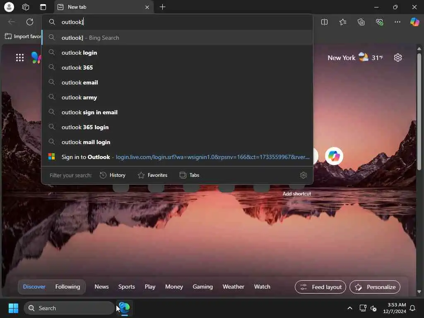Open Copilot sidebar icon
424x318 pixels.
click(414, 22)
